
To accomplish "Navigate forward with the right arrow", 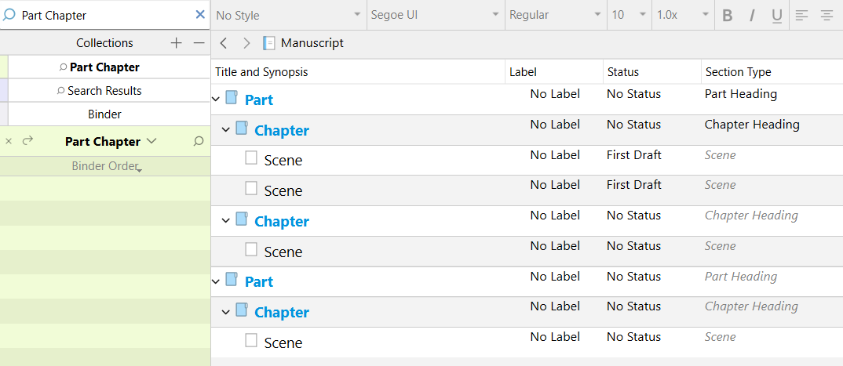I will [x=246, y=43].
